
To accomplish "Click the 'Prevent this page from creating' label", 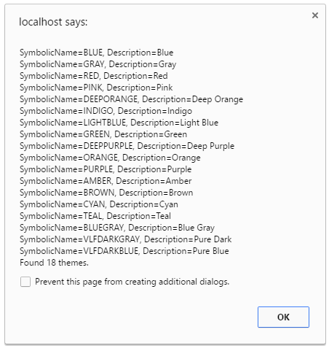I will tap(132, 282).
